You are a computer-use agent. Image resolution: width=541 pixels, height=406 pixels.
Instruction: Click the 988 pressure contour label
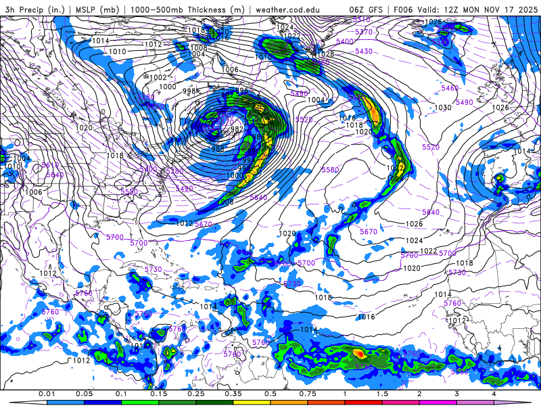pyautogui.click(x=218, y=149)
